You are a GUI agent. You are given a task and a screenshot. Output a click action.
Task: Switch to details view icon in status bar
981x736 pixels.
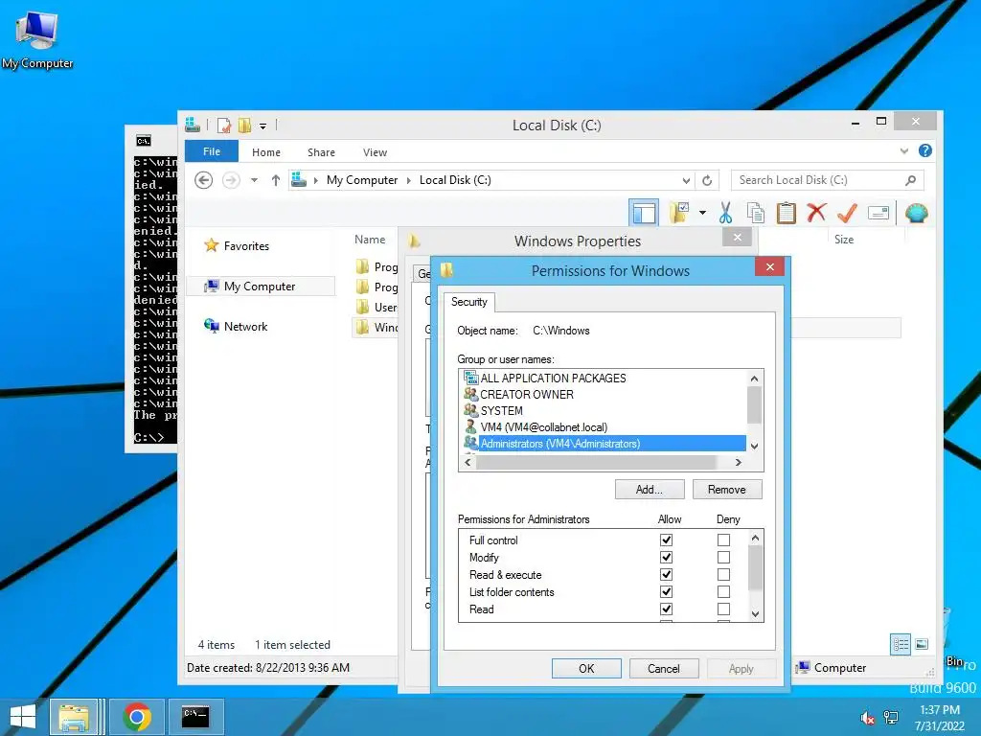tap(901, 644)
